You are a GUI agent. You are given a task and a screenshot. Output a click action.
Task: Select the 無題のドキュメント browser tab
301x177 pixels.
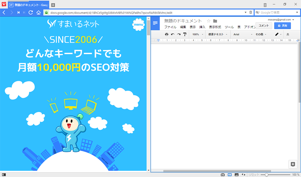(x=29, y=5)
